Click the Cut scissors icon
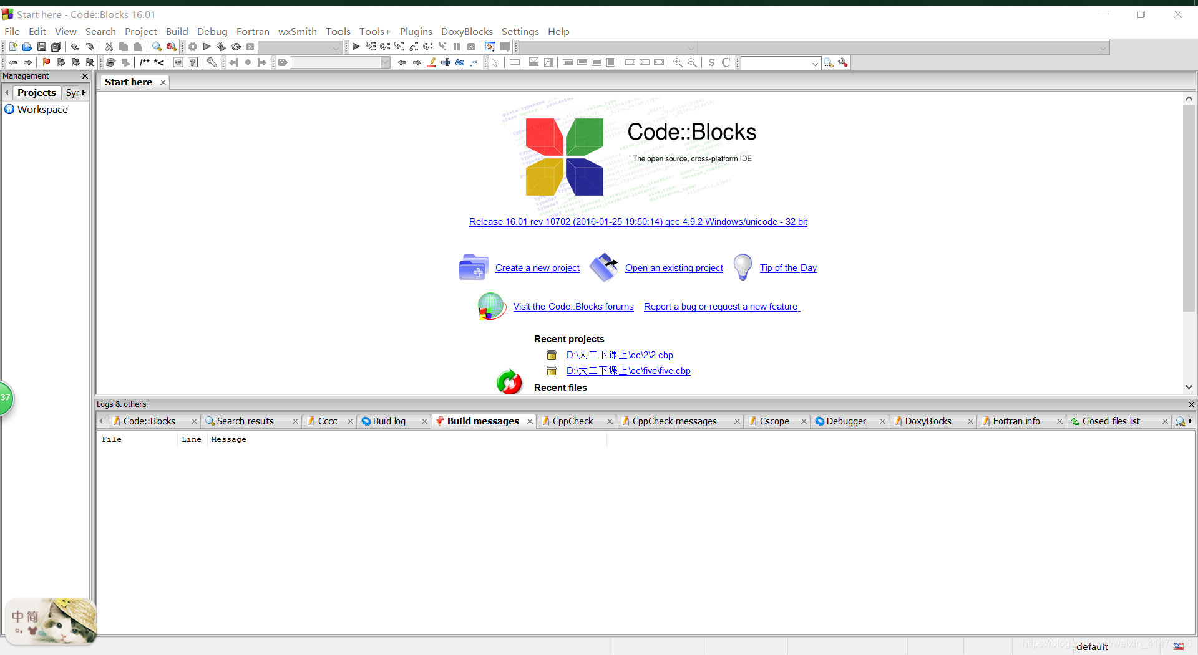1198x655 pixels. coord(109,47)
